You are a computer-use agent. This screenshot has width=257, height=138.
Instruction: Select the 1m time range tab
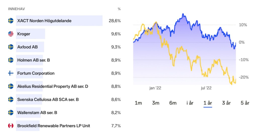click(138, 103)
